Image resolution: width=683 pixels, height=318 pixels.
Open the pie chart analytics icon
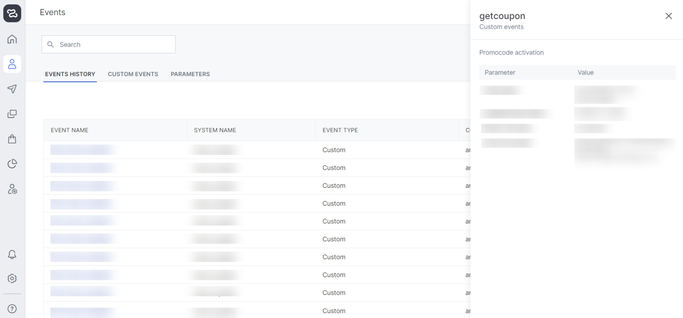pyautogui.click(x=12, y=164)
